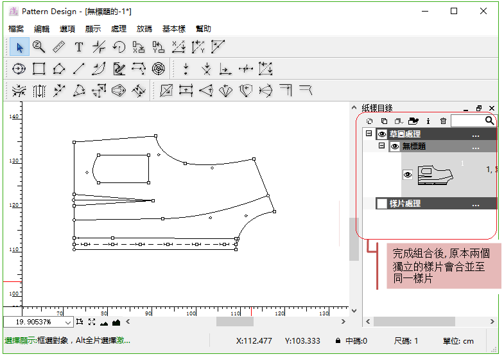Open the 放碼 menu
The height and width of the screenshot is (361, 504).
pos(144,29)
